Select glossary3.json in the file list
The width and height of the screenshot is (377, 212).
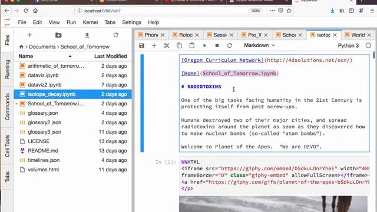[x=72, y=132]
